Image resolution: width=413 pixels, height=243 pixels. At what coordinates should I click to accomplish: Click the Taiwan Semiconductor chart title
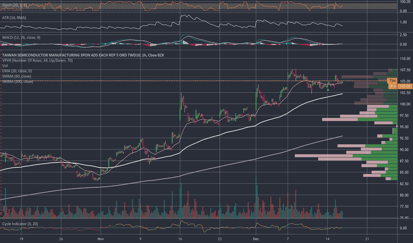pos(83,55)
